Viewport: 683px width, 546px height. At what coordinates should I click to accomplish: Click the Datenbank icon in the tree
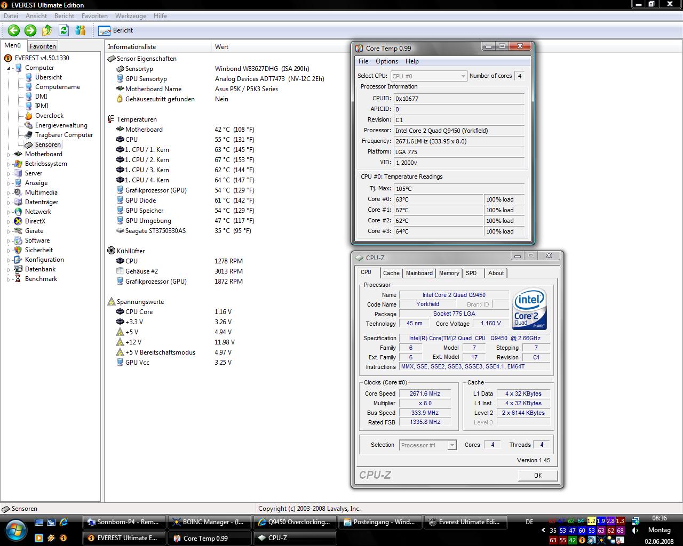[18, 269]
